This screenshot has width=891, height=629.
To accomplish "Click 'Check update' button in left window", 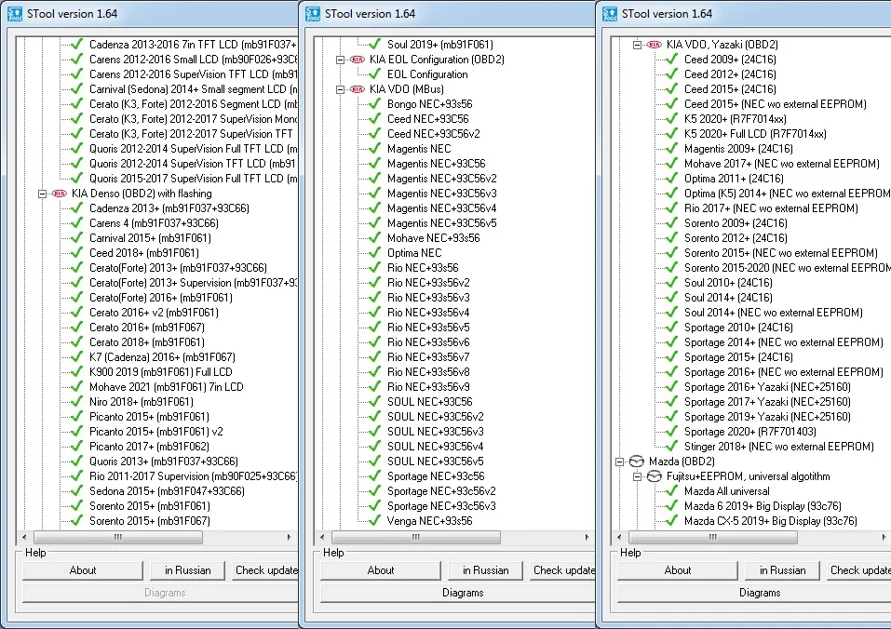I will 264,570.
